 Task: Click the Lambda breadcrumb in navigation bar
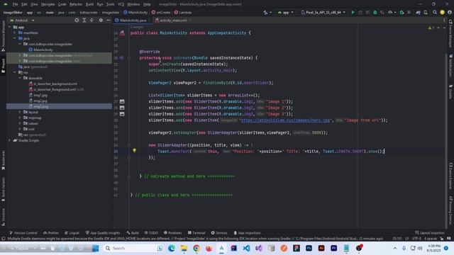click(183, 13)
